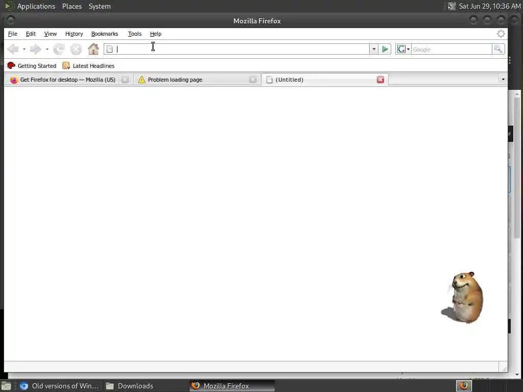
Task: Click the Google search engine icon
Action: [401, 50]
